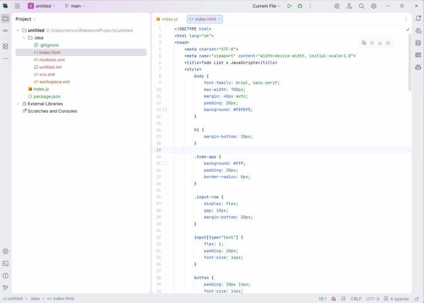Open editor tab options three dots
The image size is (424, 303).
(x=406, y=19)
